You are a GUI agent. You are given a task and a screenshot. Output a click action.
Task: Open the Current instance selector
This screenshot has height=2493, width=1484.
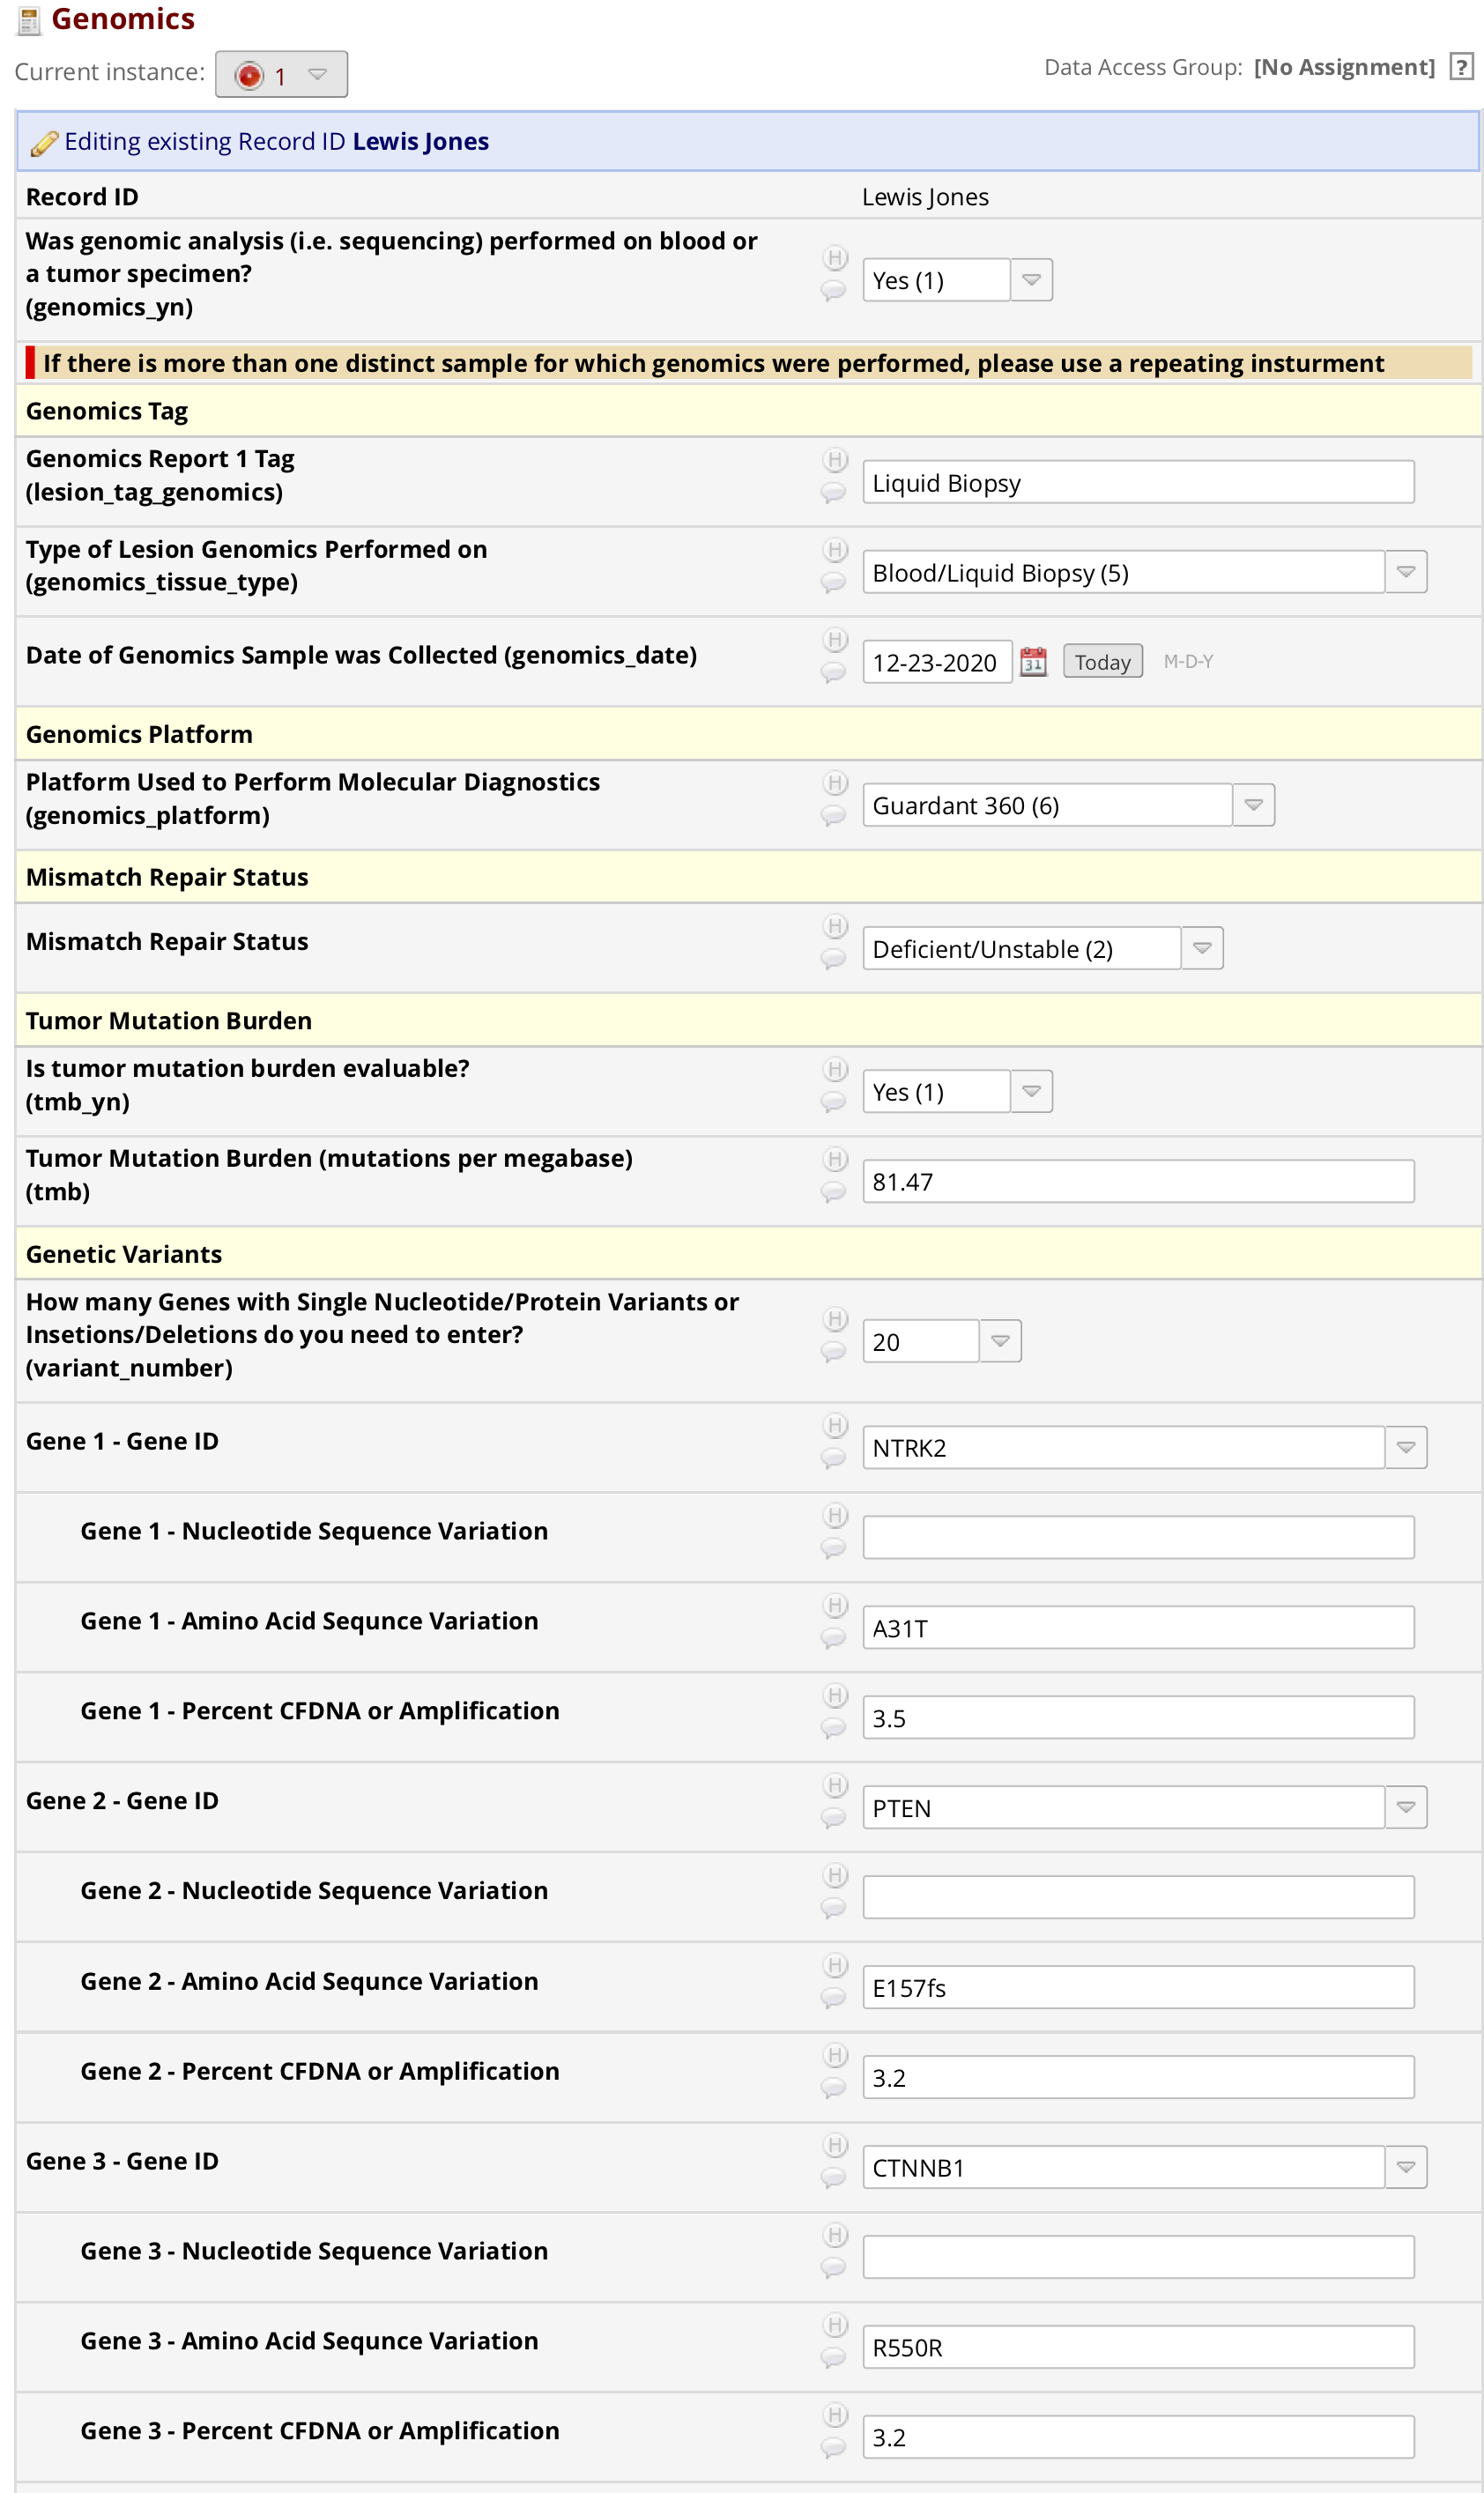[281, 74]
